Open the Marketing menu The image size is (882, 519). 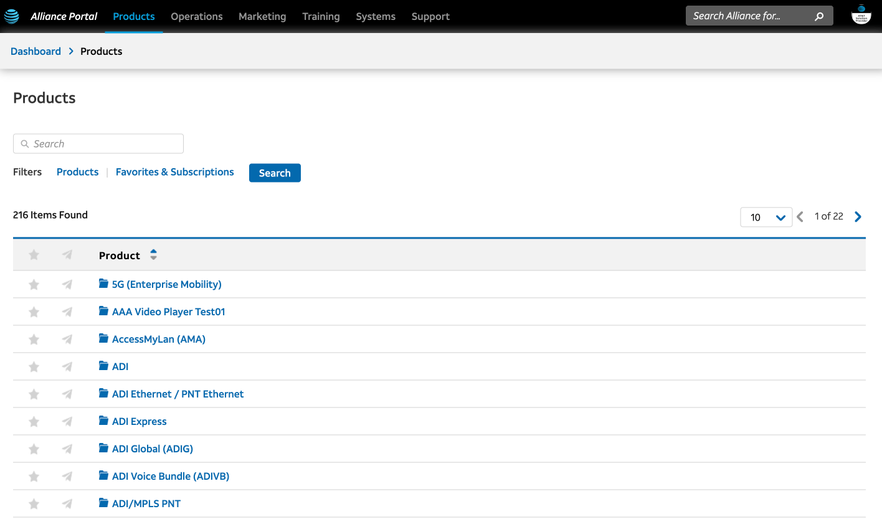click(x=262, y=16)
